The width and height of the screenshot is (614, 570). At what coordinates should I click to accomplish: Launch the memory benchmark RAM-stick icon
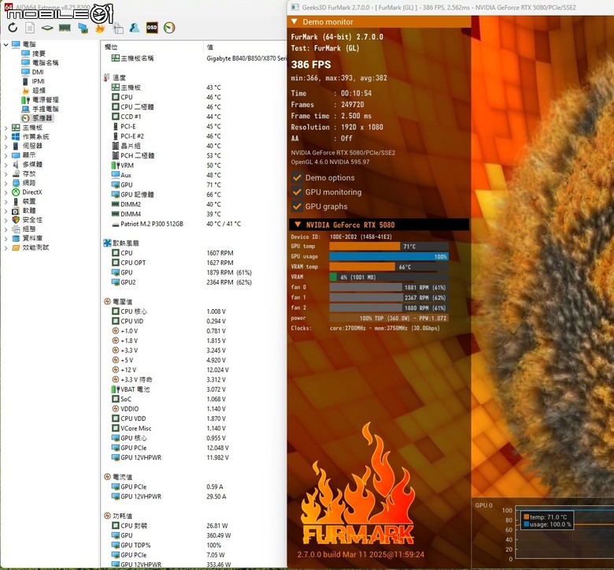65,28
